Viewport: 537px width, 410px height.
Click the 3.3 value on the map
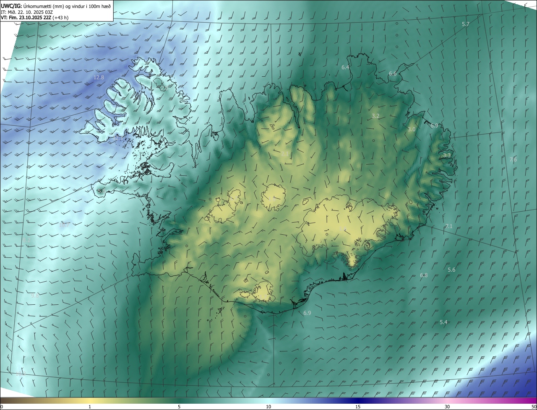447,156
